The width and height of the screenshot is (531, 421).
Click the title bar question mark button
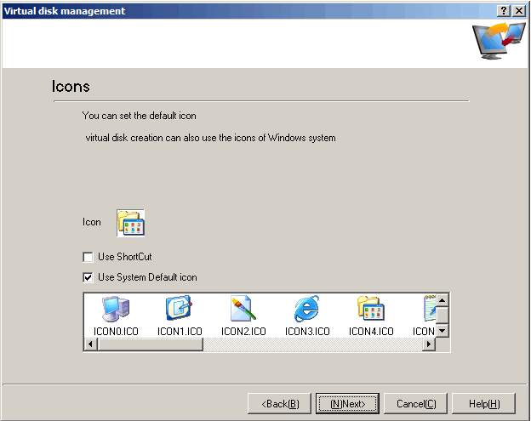click(504, 10)
